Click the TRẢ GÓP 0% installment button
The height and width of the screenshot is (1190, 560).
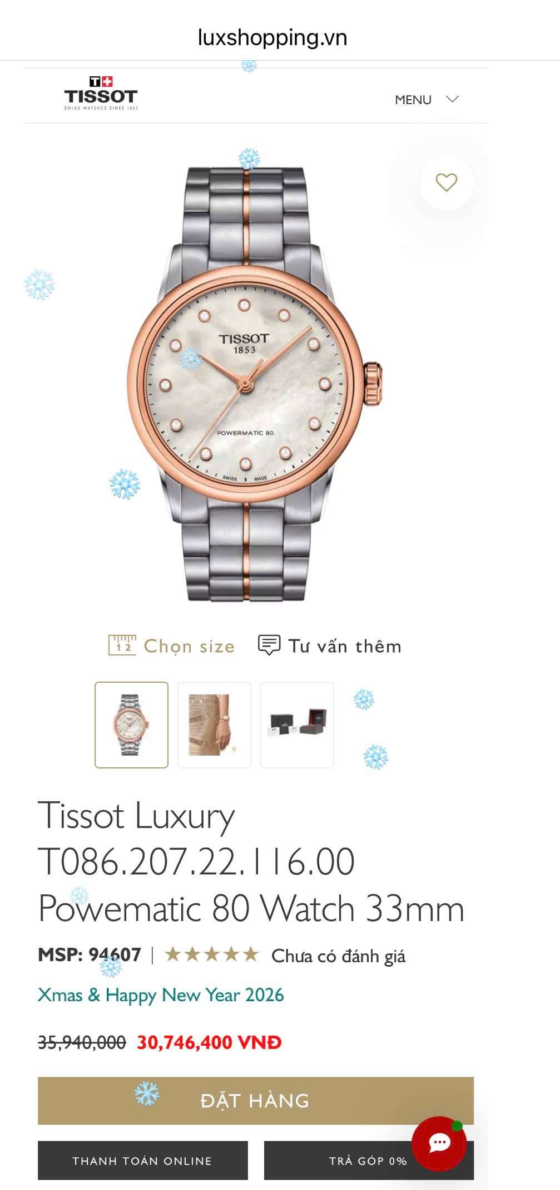point(369,1160)
